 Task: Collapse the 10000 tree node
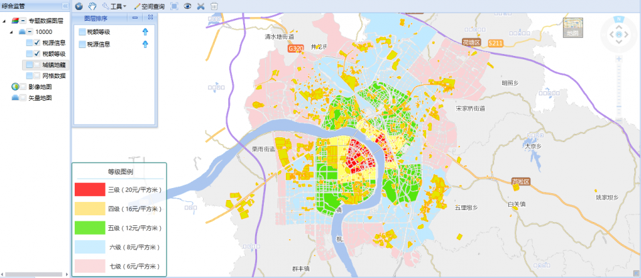point(13,32)
